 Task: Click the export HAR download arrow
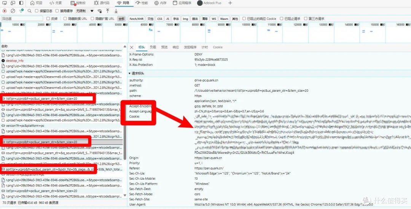pyautogui.click(x=116, y=11)
